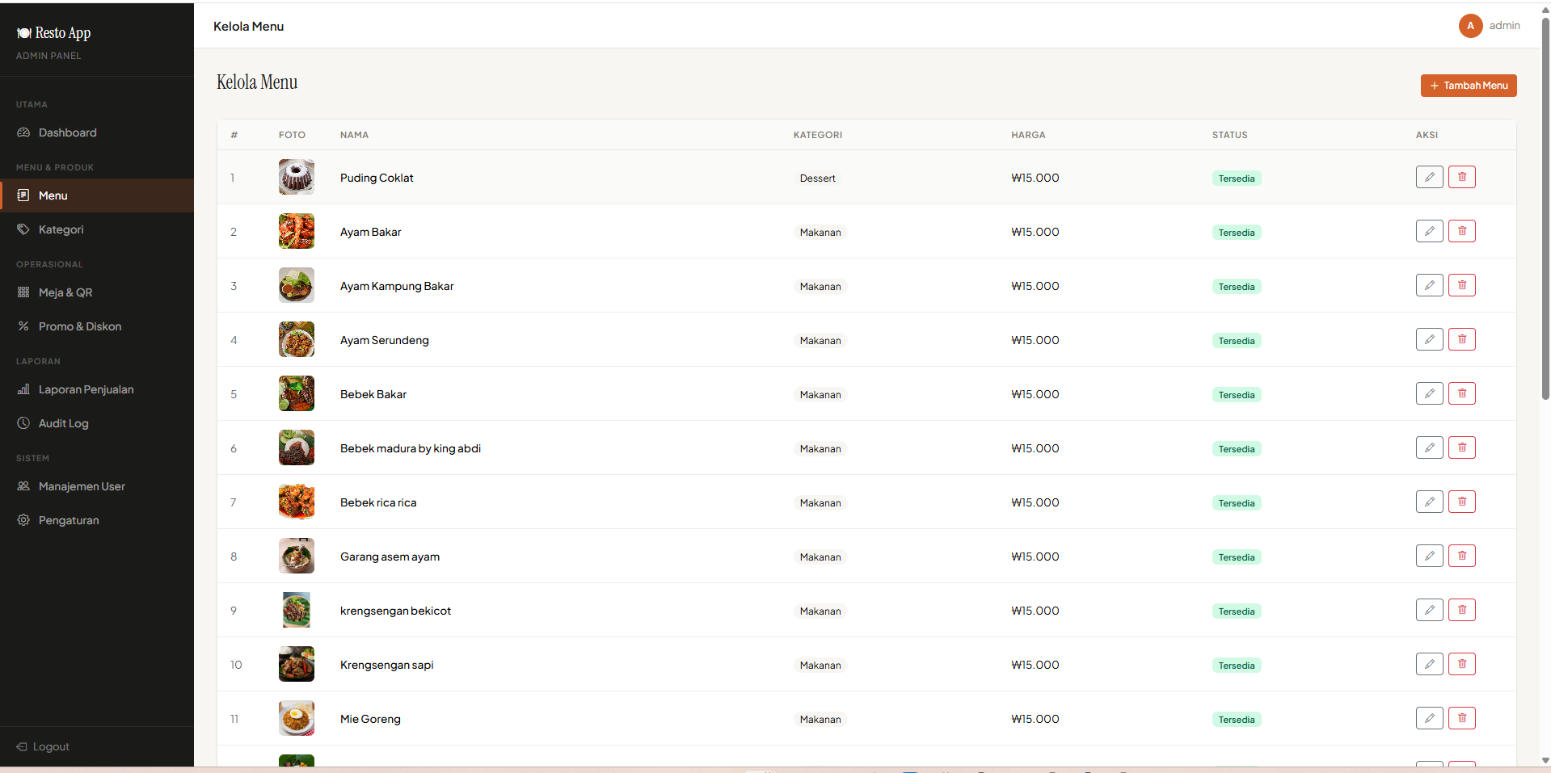Viewport: 1551px width, 773px height.
Task: Delete Bebek Bakar entry
Action: 1461,393
